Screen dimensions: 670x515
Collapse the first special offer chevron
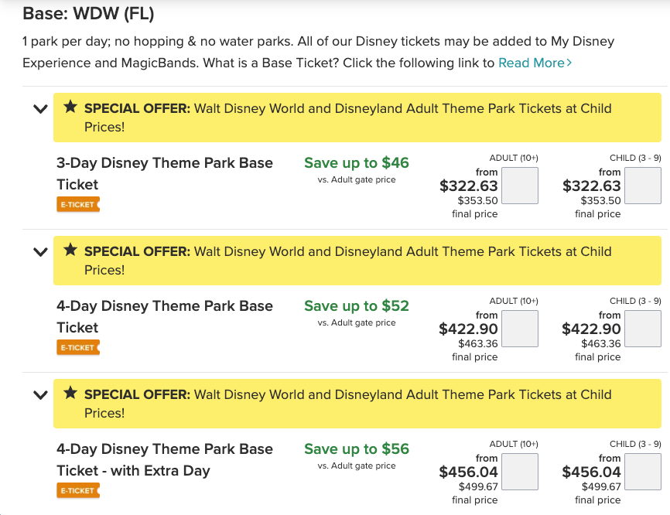click(41, 109)
